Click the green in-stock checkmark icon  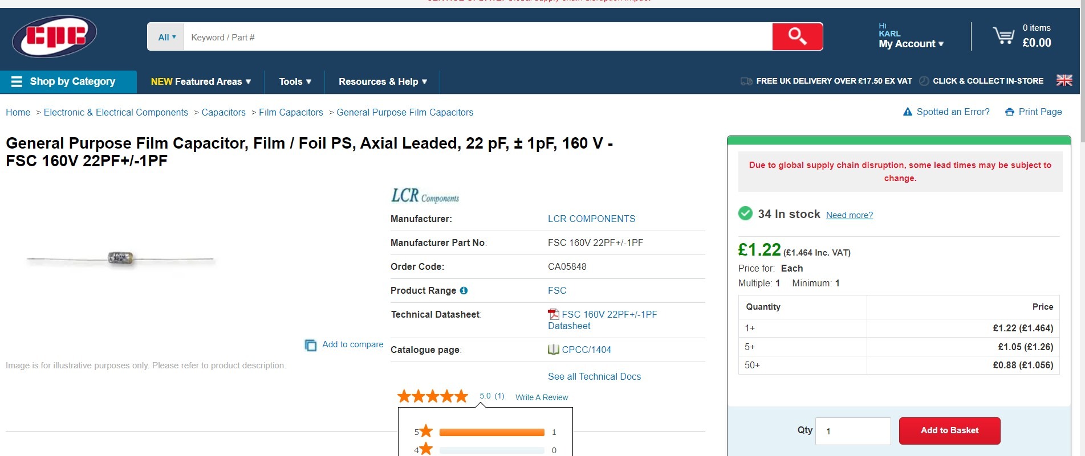coord(745,213)
